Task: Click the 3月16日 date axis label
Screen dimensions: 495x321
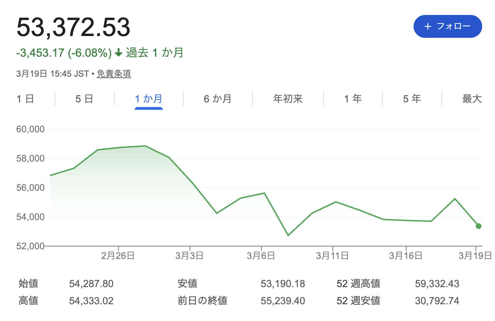Action: coord(406,256)
